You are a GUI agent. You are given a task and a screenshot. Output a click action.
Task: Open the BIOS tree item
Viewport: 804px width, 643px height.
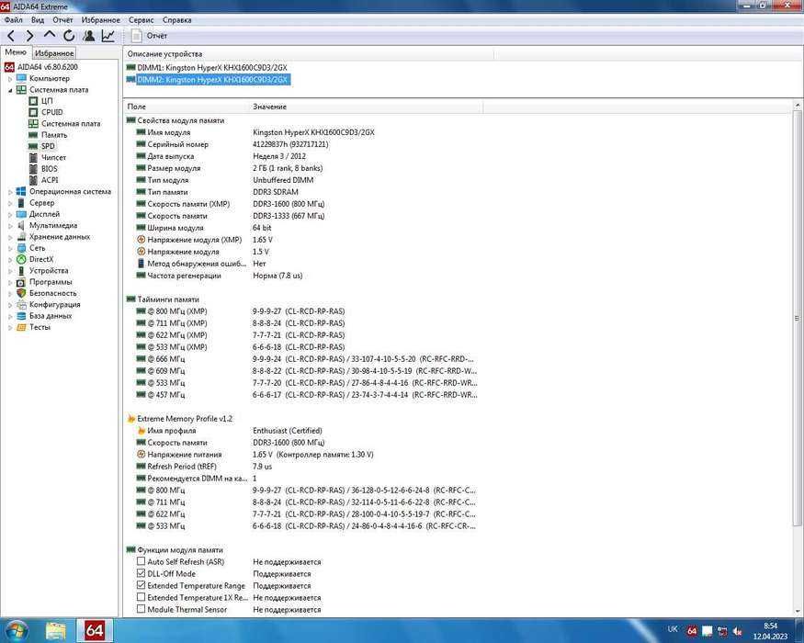50,169
